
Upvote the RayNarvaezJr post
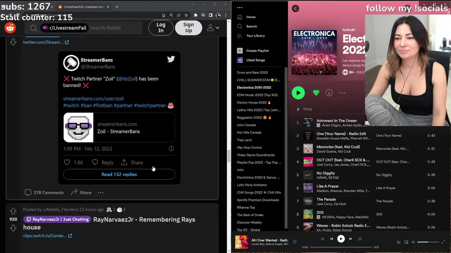(x=13, y=211)
